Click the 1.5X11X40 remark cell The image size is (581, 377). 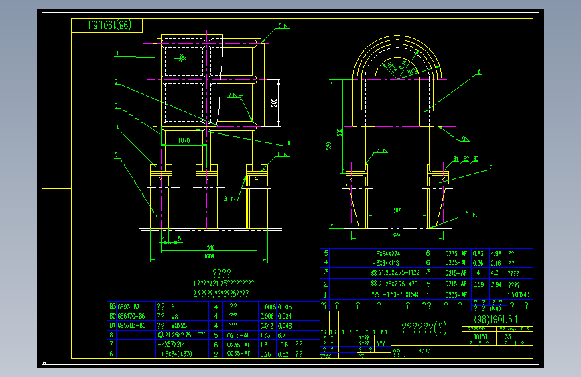tap(519, 294)
